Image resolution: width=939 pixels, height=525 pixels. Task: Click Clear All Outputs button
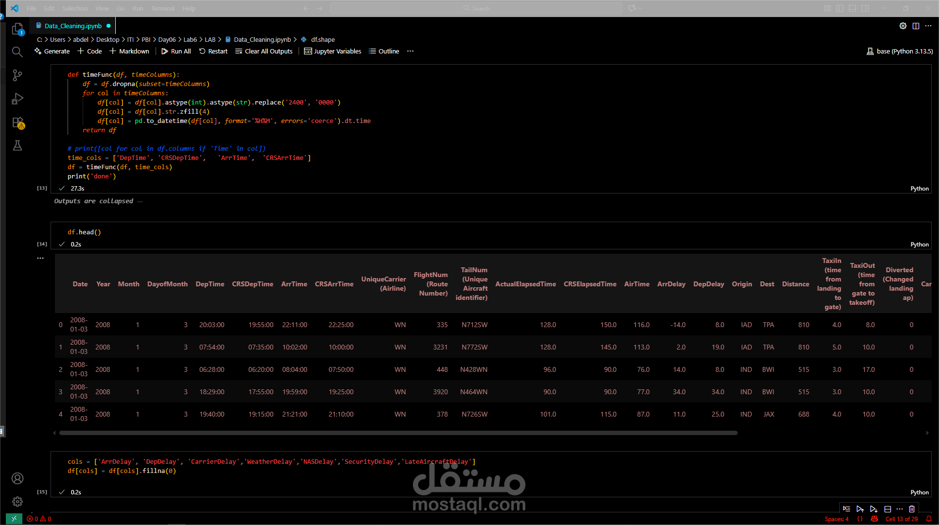[264, 51]
